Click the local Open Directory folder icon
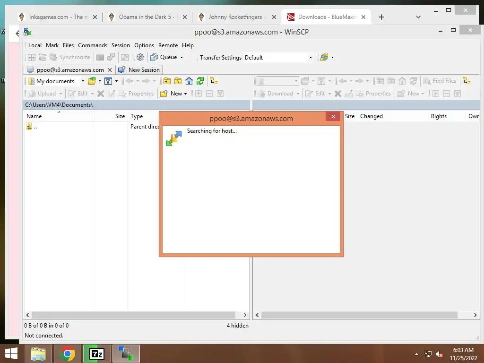 [92, 81]
